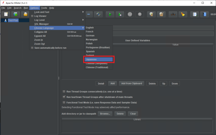The width and height of the screenshot is (216, 135).
Task: Click the Test Plan name input field
Action: coord(163,28)
